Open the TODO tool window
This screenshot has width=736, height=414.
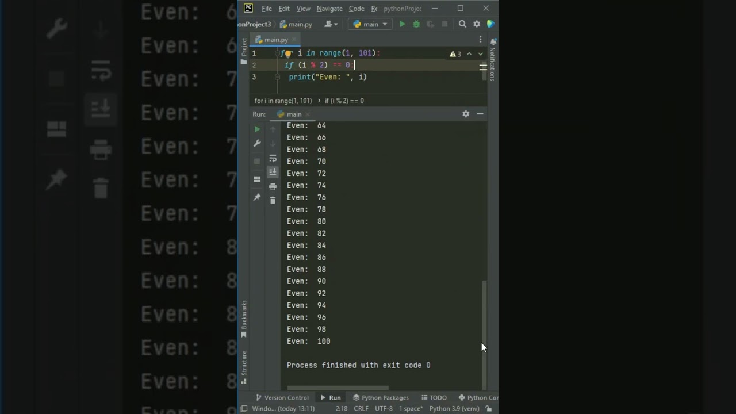[x=434, y=398]
